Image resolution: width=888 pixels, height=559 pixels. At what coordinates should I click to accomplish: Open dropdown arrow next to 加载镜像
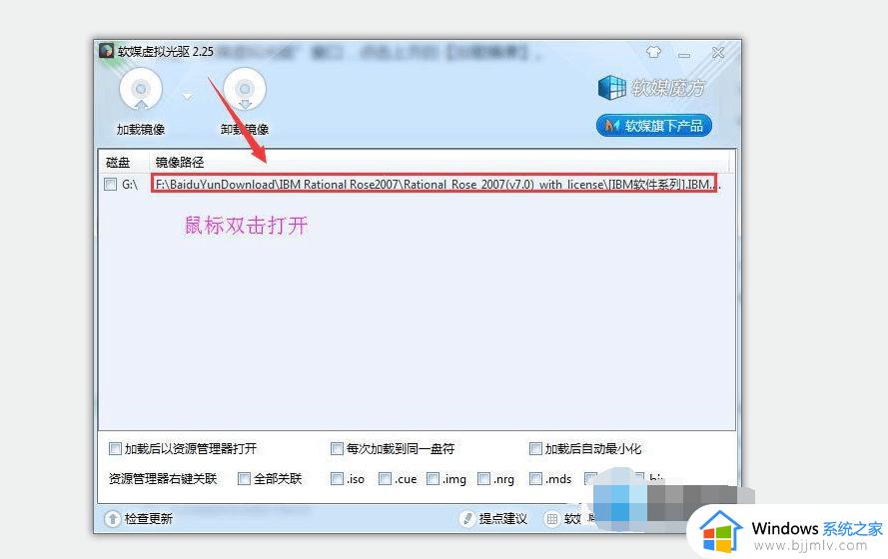point(187,97)
